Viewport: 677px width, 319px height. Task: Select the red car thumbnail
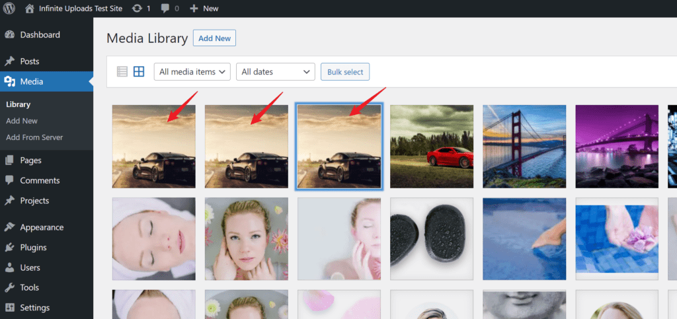pos(431,147)
